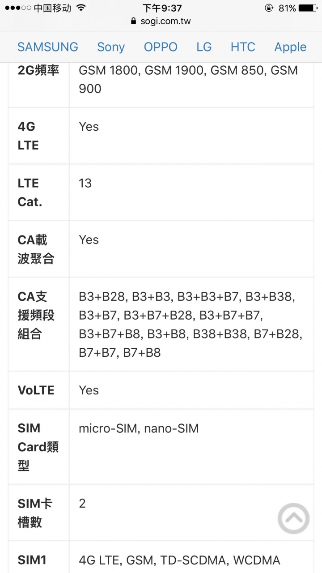Tap the rotation lock status icon
The height and width of the screenshot is (573, 322).
tap(269, 8)
